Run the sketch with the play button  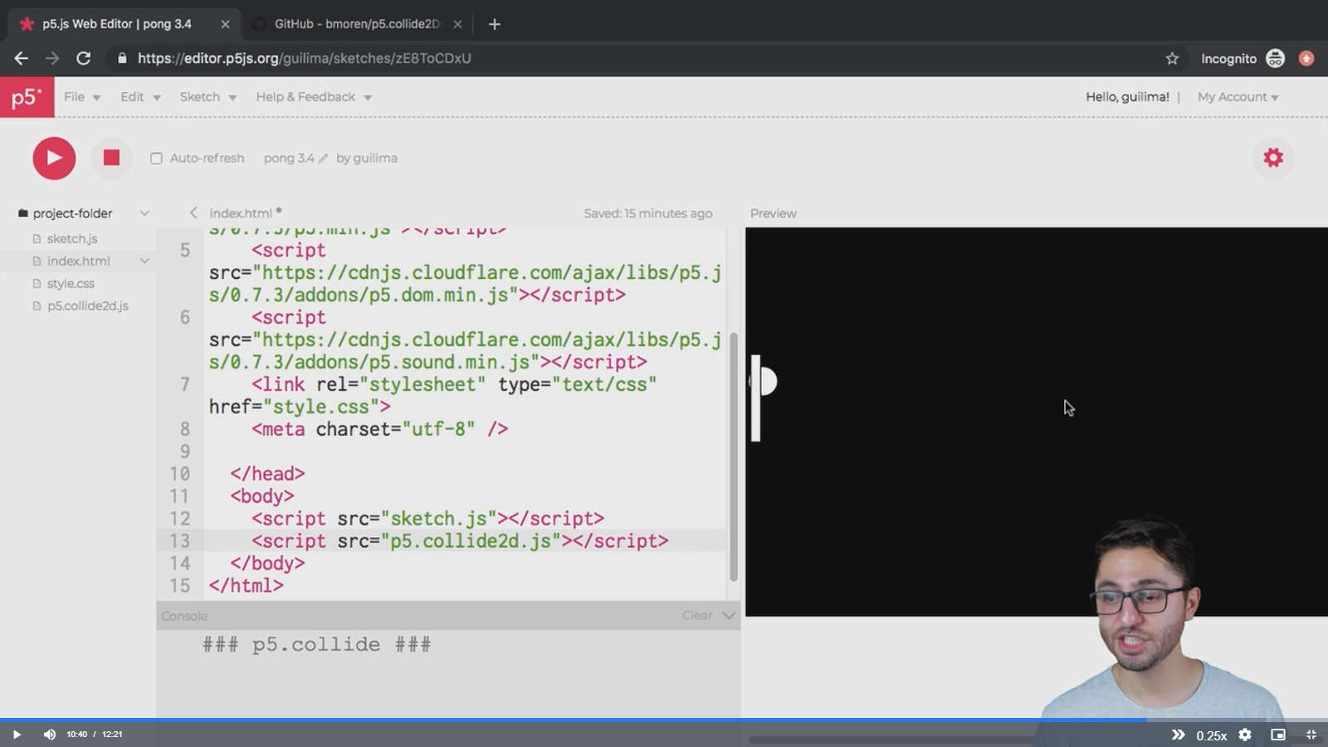tap(54, 158)
